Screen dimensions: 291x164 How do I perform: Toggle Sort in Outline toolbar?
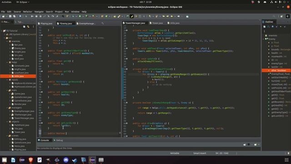[268, 26]
